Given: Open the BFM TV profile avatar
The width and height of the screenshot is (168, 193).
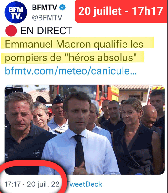Looking at the screenshot, I should coord(16,12).
